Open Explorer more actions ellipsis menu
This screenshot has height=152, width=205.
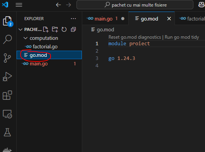(x=73, y=19)
